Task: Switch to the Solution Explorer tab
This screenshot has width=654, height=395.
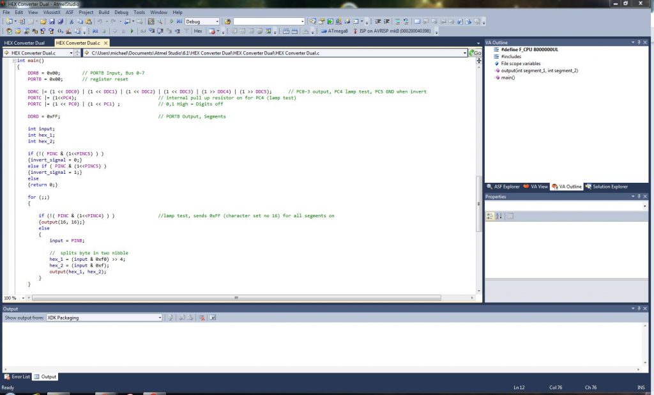Action: [x=607, y=187]
